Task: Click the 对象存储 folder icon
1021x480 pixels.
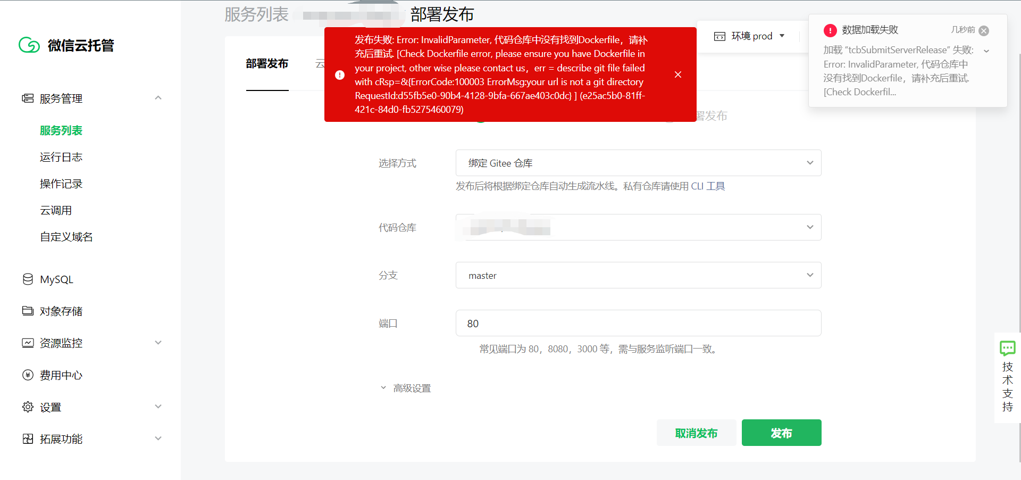Action: (x=28, y=311)
